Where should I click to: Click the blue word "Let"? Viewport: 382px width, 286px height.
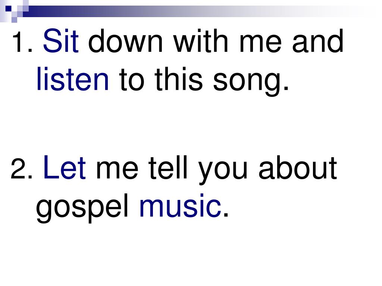click(65, 167)
